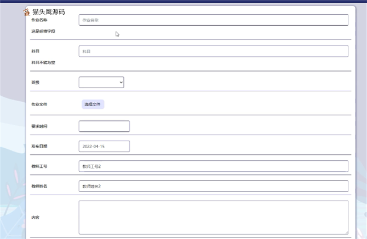Click the 内容 textarea resize handle
The height and width of the screenshot is (239, 367).
346,232
